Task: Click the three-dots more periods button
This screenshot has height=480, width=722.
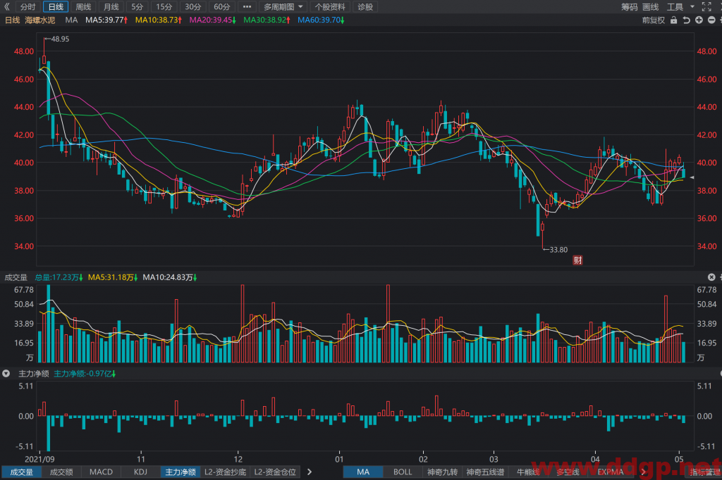Action: tap(247, 7)
